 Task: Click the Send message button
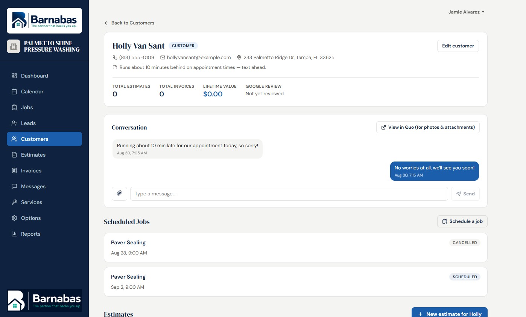tap(465, 194)
